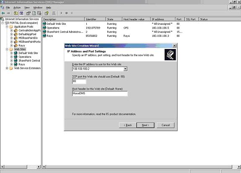Click the Start item play icon
This screenshot has width=241, height=173.
[62, 13]
